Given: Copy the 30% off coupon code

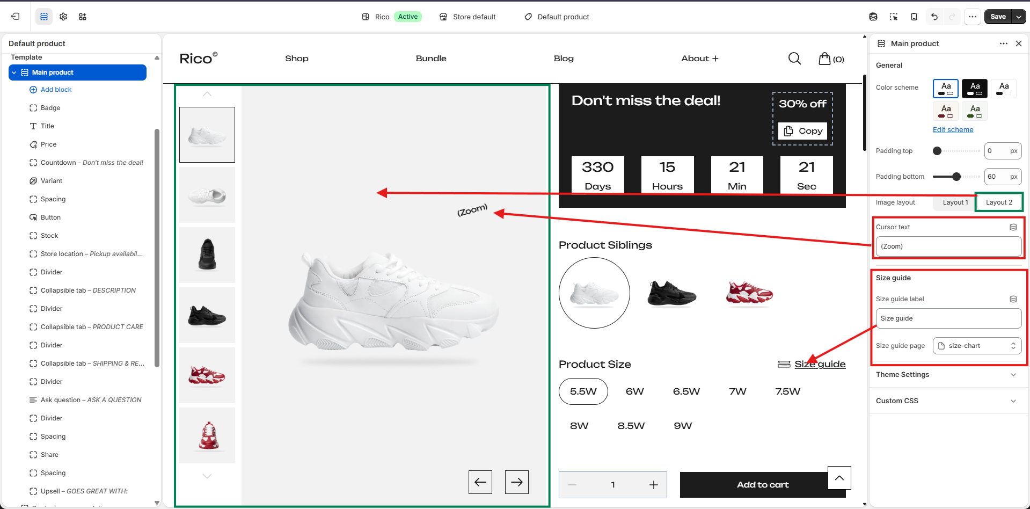Looking at the screenshot, I should (x=803, y=131).
